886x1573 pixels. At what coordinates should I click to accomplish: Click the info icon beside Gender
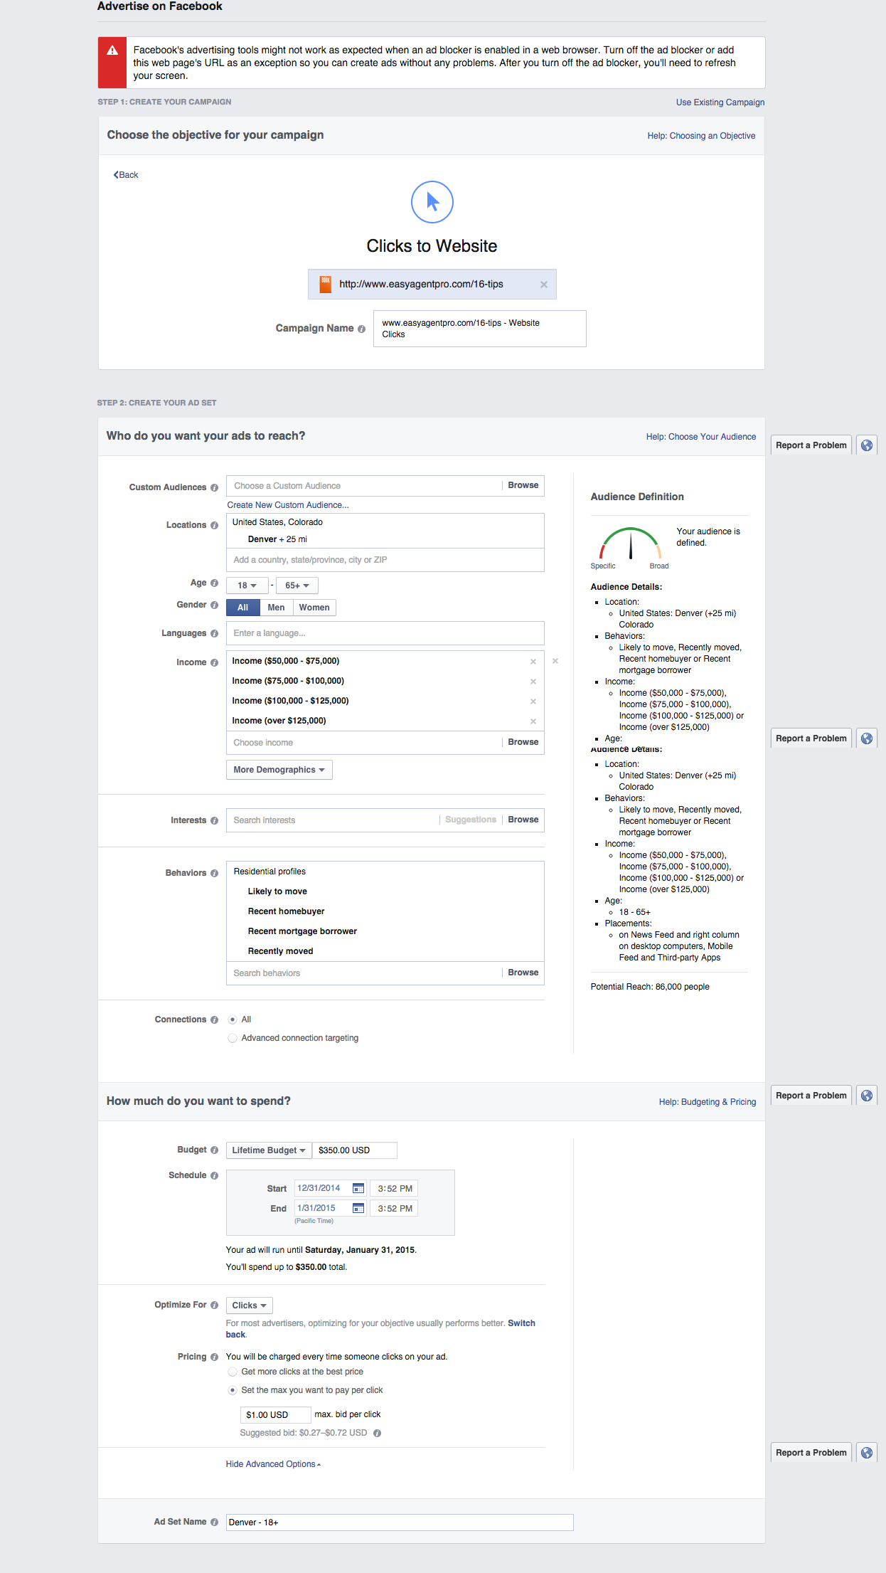tap(214, 605)
